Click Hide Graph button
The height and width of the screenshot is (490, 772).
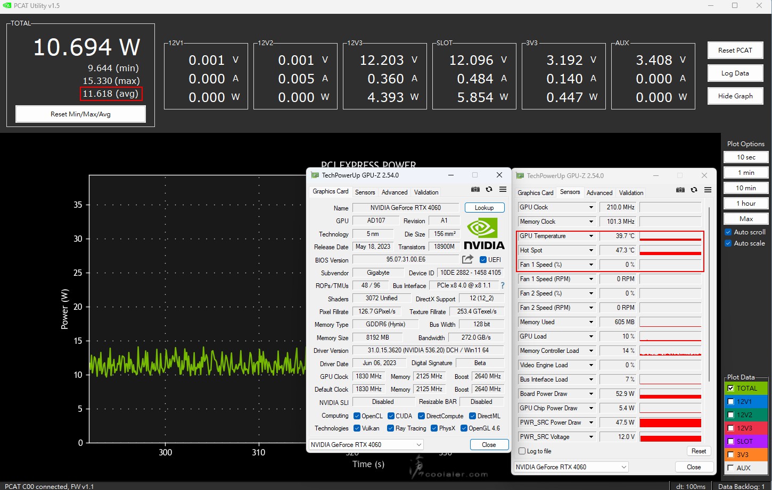coord(735,96)
